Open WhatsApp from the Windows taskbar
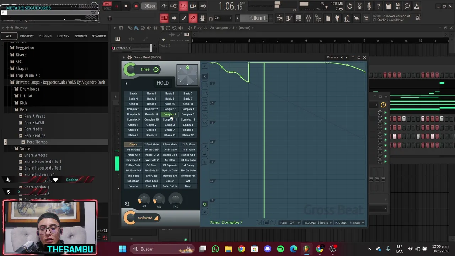The height and width of the screenshot is (256, 455). 215,249
